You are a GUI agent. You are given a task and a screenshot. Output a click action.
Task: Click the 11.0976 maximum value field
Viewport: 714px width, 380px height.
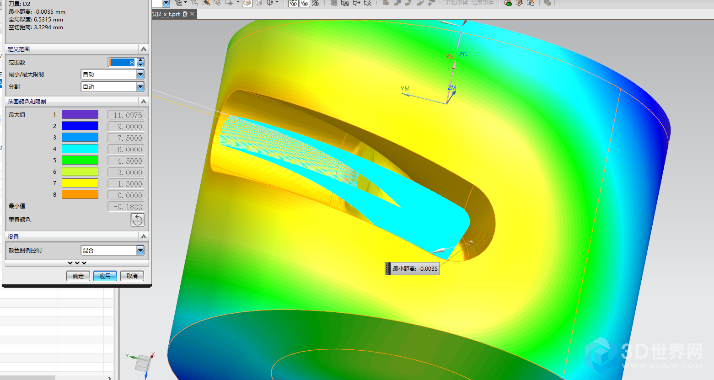(x=126, y=115)
